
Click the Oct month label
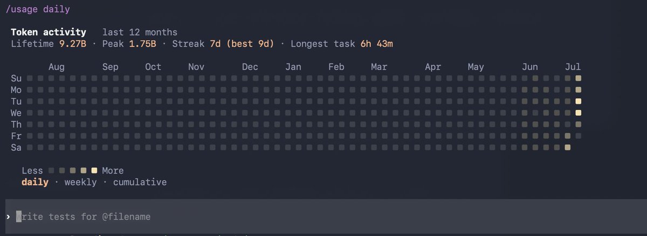153,67
